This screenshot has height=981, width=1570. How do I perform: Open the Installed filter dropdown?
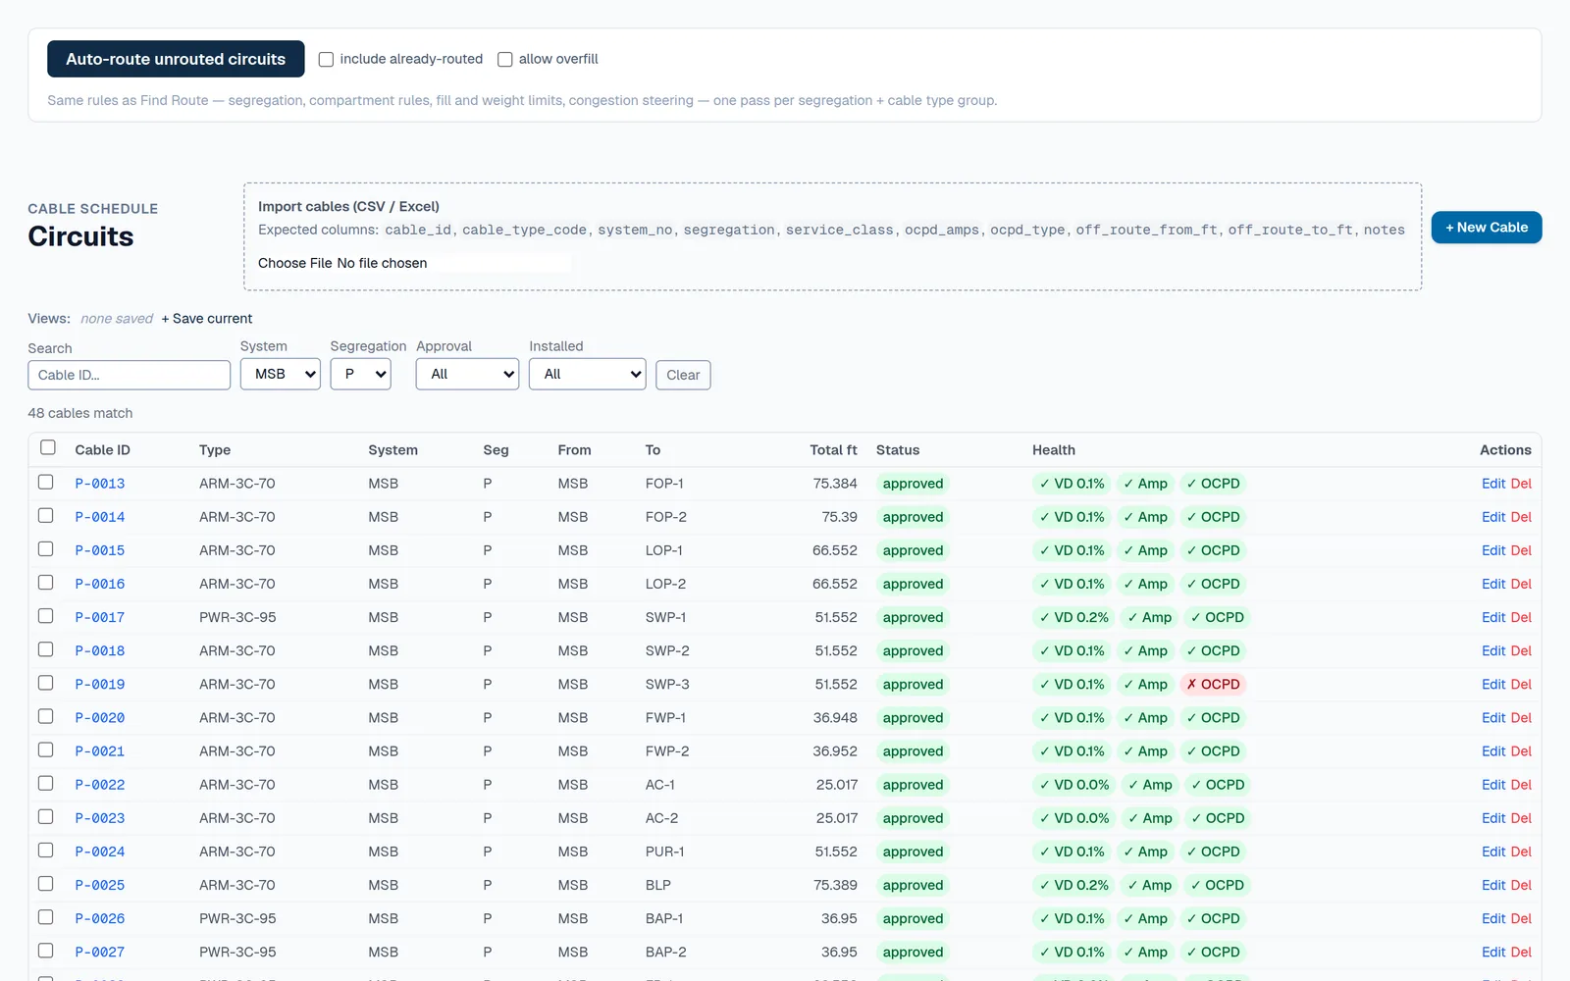pyautogui.click(x=587, y=374)
